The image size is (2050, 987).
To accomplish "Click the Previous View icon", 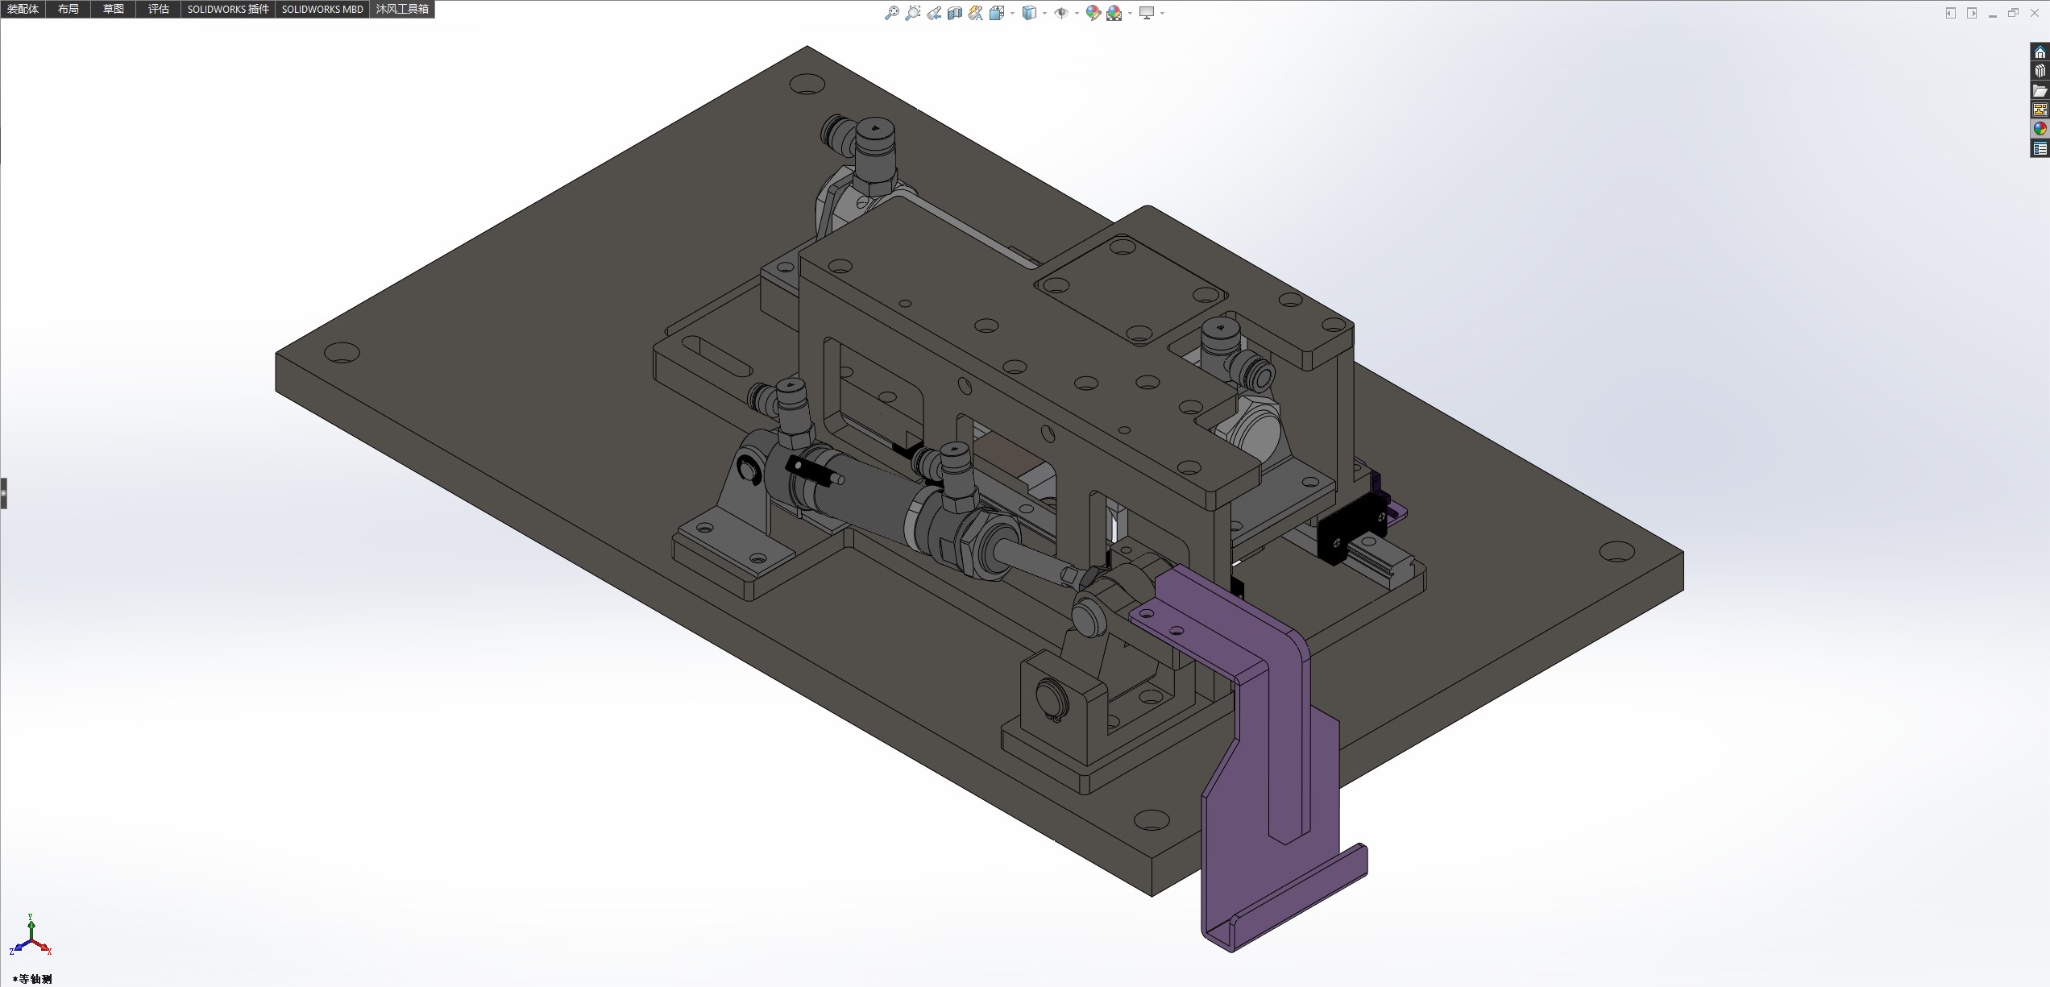I will tap(934, 13).
